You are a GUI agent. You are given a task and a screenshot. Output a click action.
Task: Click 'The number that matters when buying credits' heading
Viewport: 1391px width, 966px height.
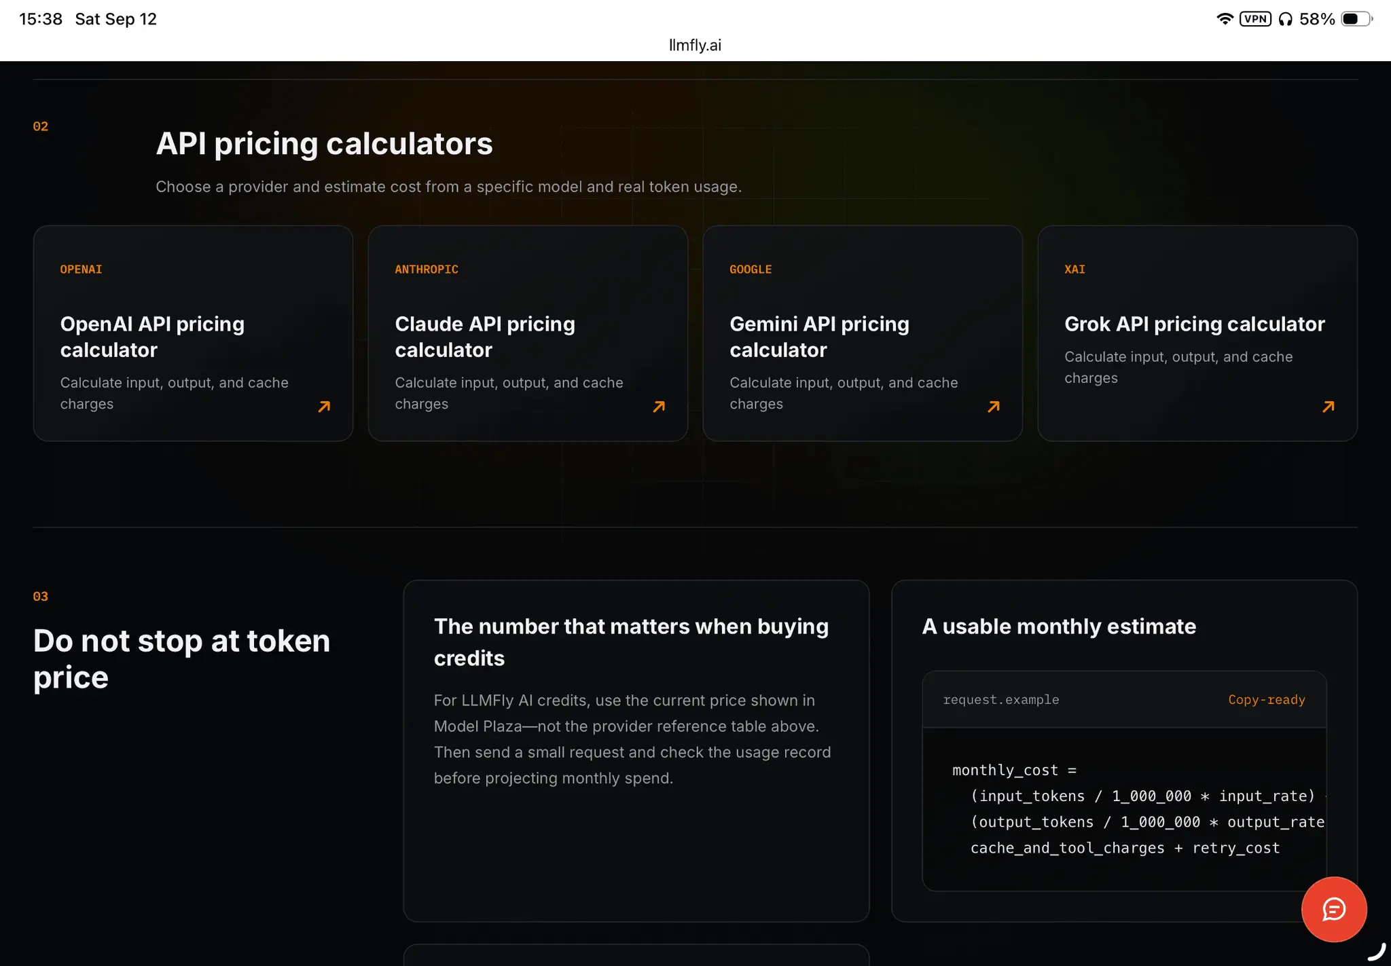tap(631, 642)
